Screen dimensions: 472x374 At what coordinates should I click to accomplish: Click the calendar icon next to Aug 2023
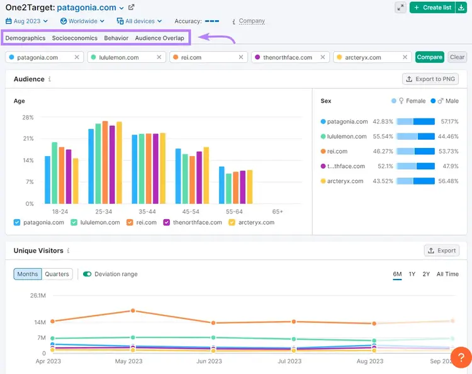(x=9, y=21)
